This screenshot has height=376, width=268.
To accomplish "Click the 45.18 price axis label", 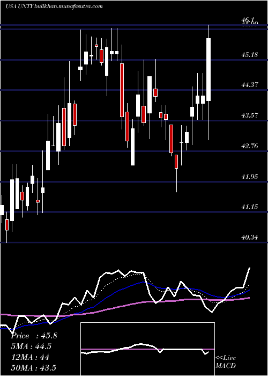I will pos(250,55).
